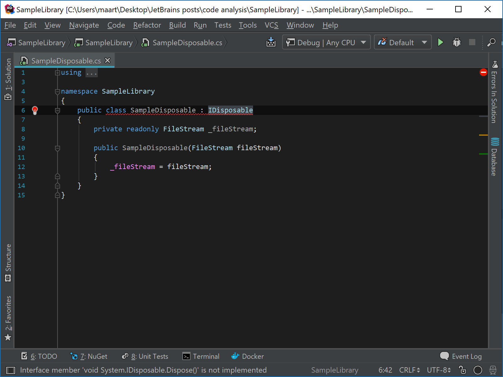Click the UTF-8 encoding selector
The height and width of the screenshot is (377, 503).
(439, 370)
